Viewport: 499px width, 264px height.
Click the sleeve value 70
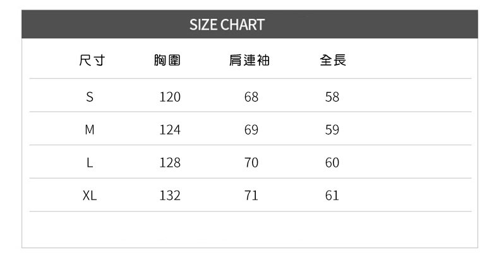click(x=251, y=163)
